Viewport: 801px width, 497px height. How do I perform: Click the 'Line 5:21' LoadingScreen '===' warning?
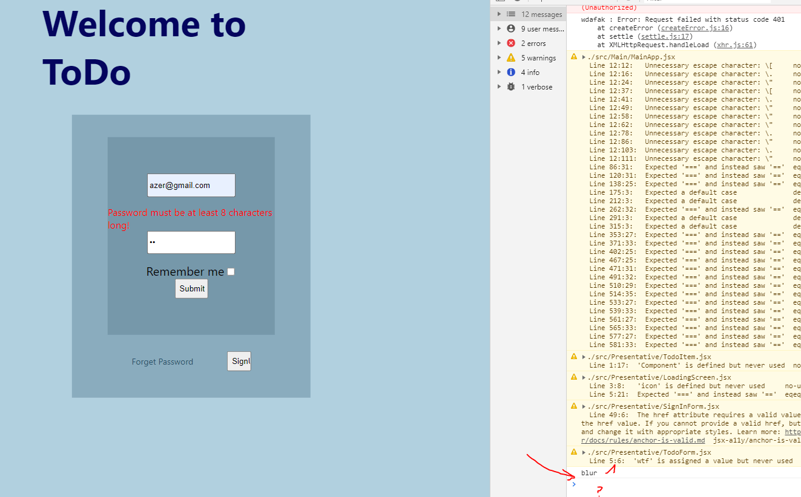click(x=695, y=394)
